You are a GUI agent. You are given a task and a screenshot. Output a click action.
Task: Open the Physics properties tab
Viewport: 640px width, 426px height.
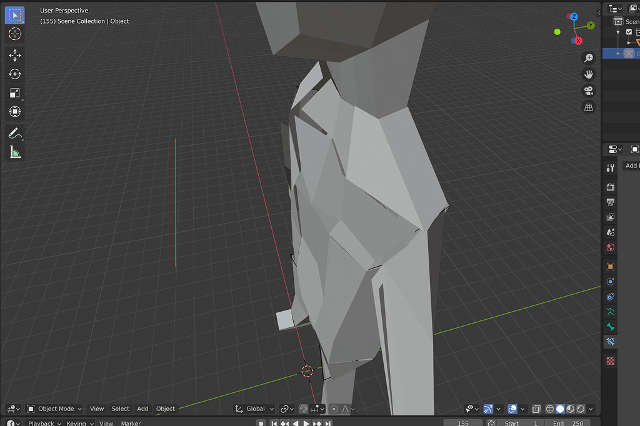[610, 282]
